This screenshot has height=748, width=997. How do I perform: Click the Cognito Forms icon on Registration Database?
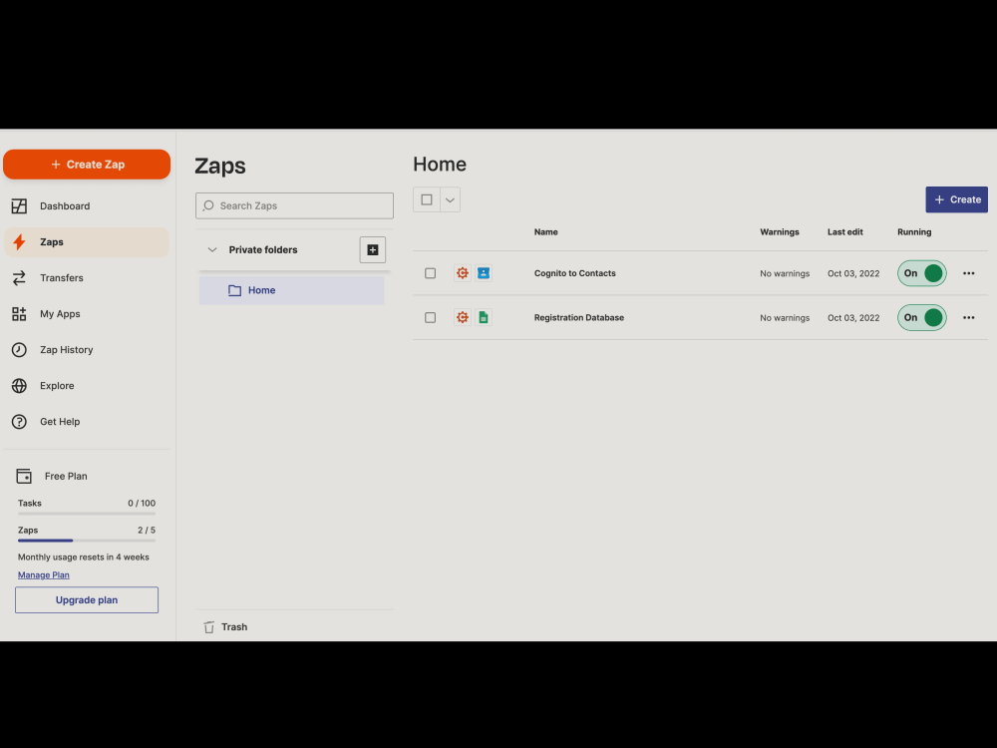click(462, 317)
